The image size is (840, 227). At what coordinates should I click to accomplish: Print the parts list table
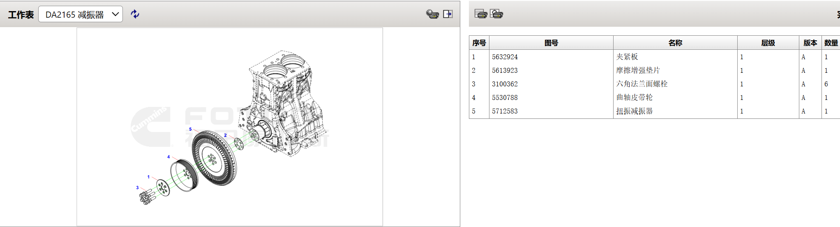[x=480, y=14]
